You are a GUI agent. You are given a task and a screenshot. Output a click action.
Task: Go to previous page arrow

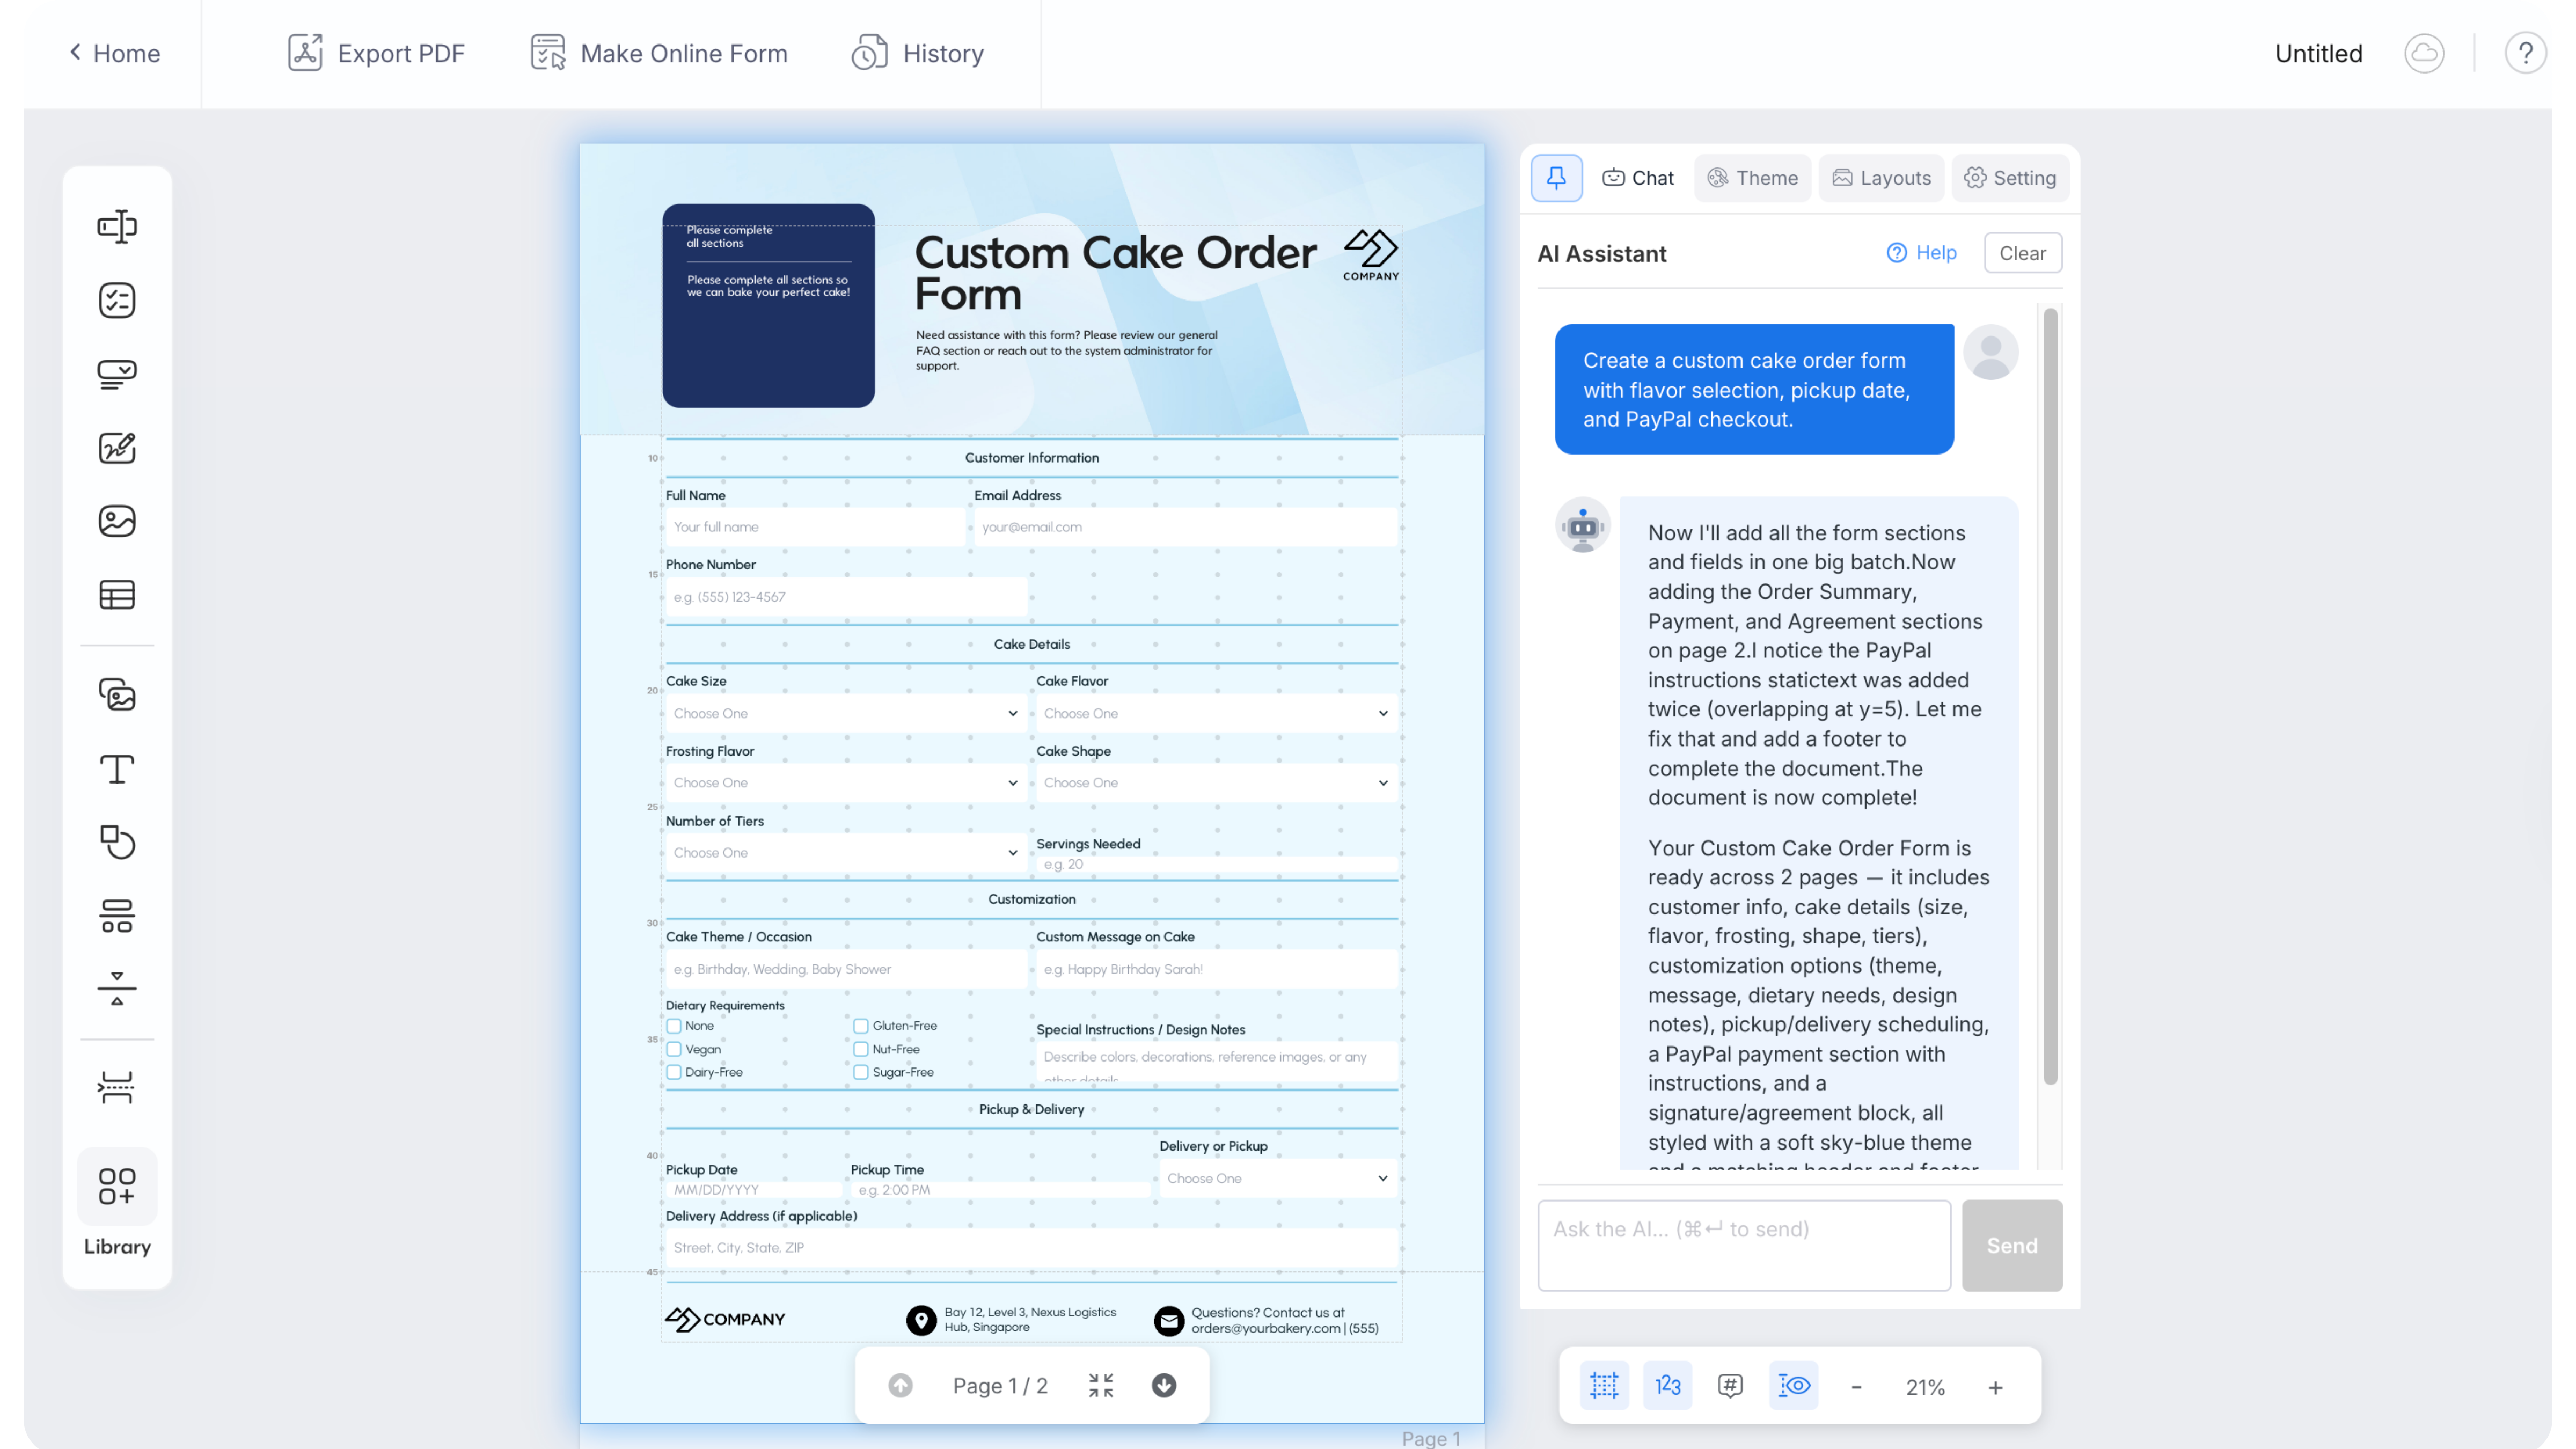pyautogui.click(x=900, y=1385)
